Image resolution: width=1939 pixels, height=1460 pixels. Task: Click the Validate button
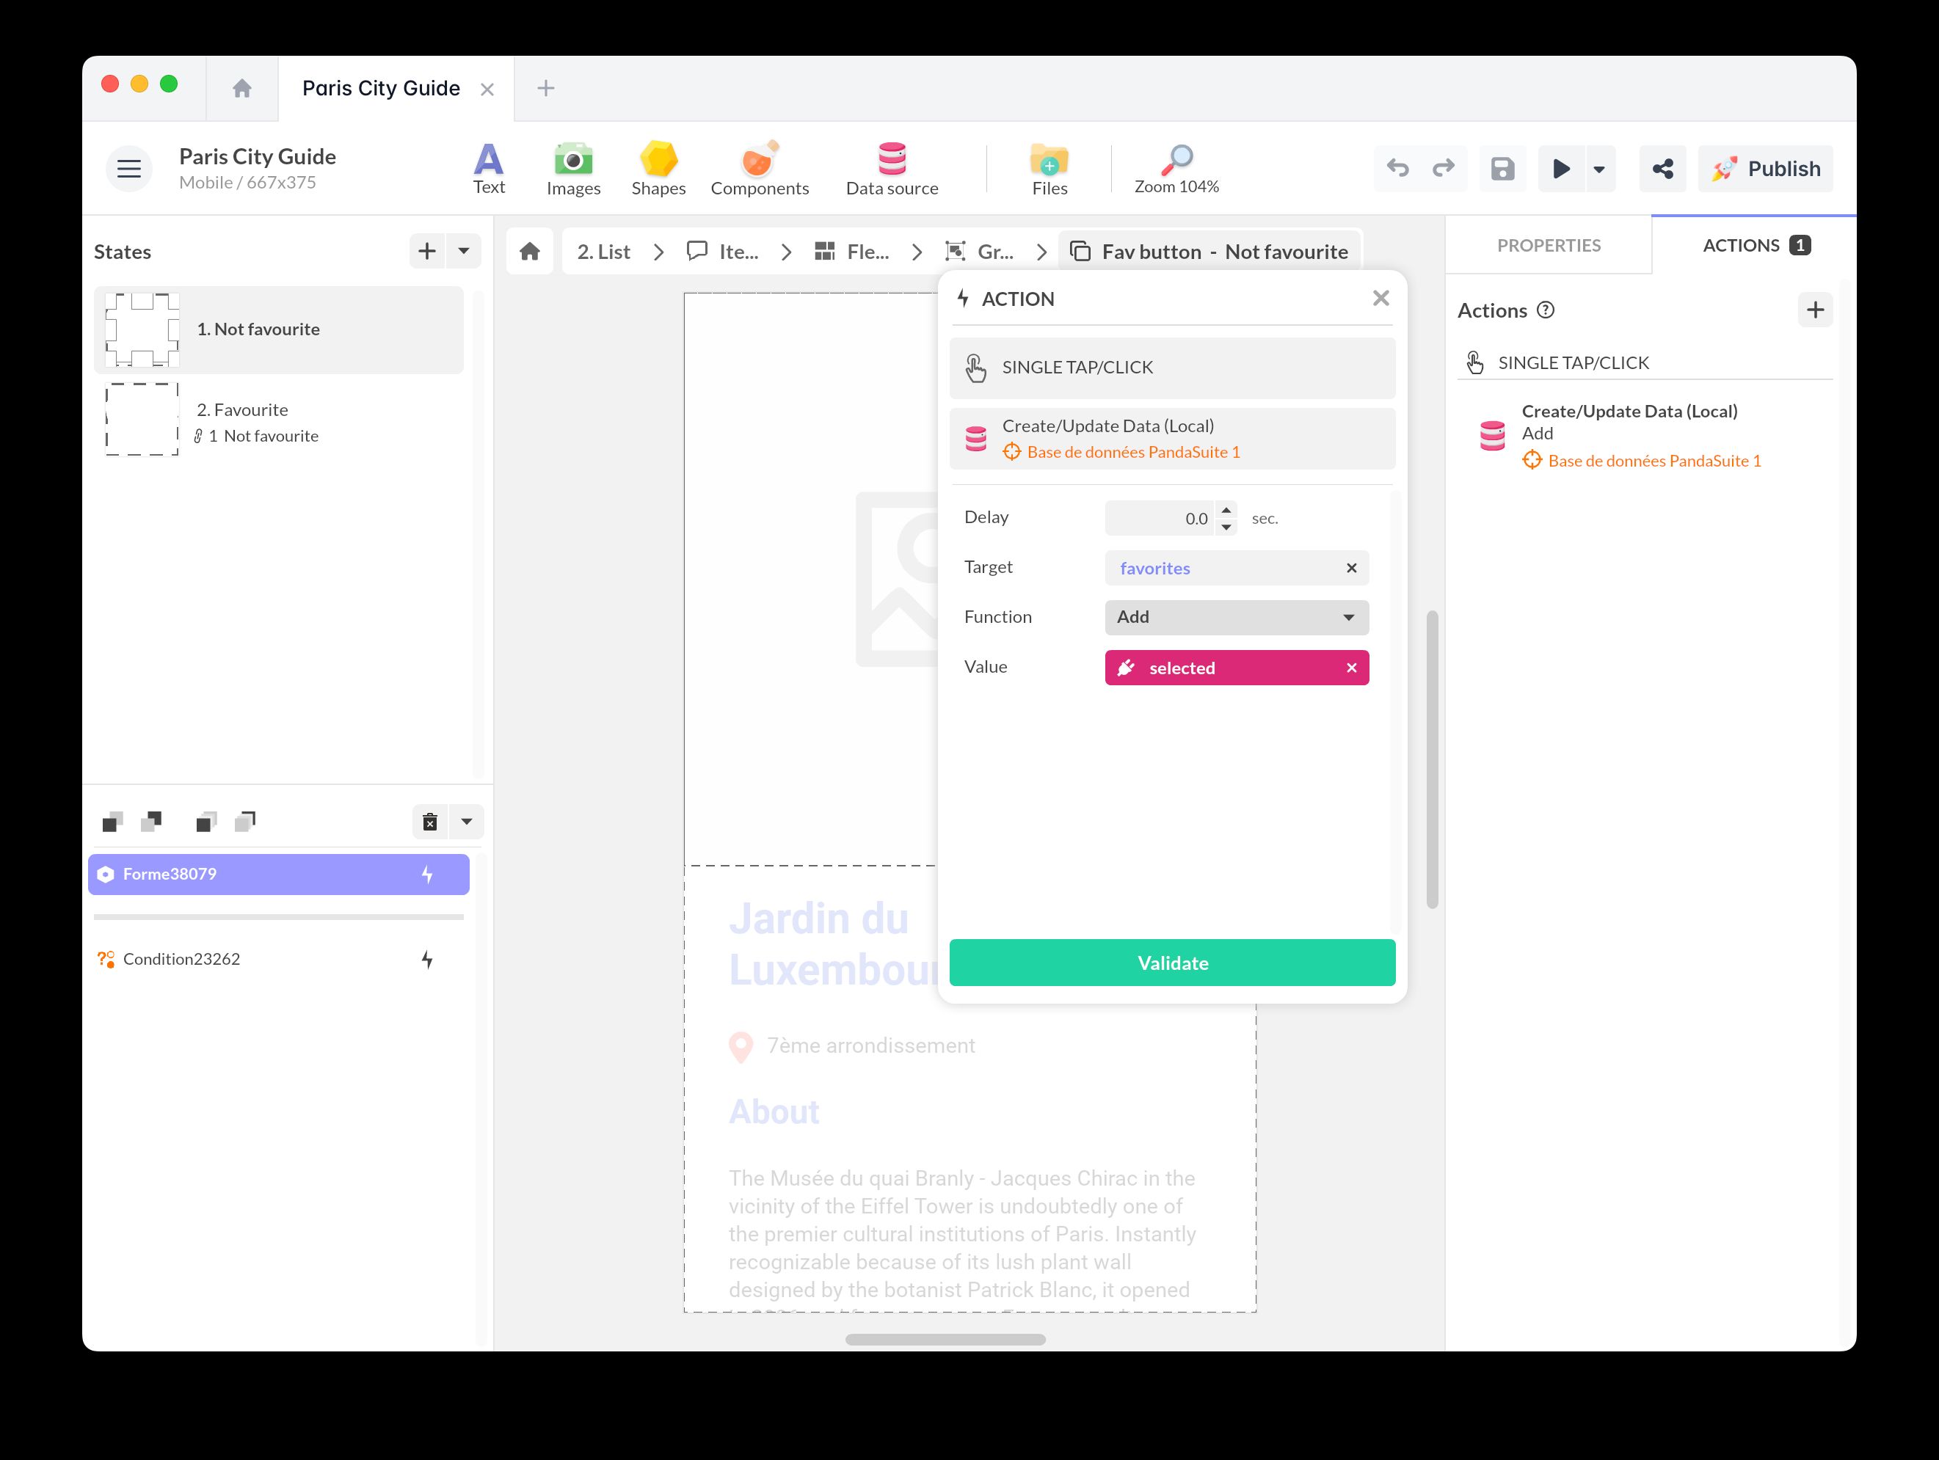(1172, 963)
